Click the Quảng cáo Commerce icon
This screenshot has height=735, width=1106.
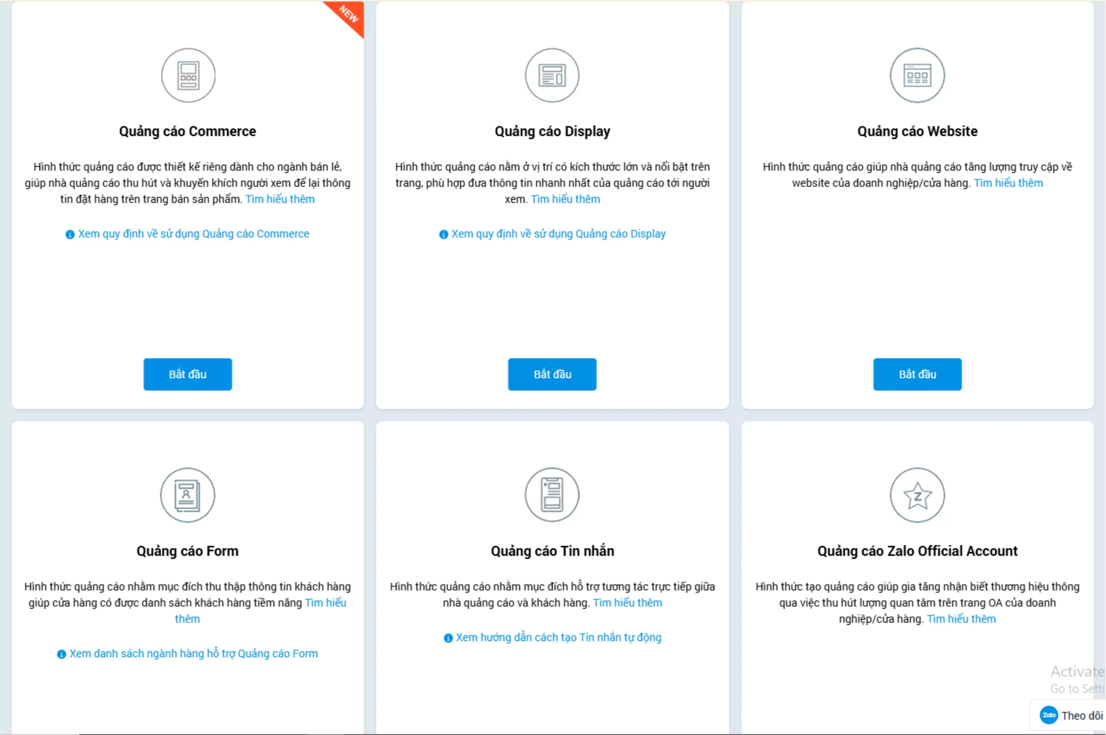pos(188,76)
